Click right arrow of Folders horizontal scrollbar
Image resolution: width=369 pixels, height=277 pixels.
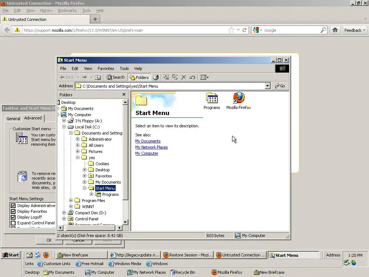click(120, 228)
